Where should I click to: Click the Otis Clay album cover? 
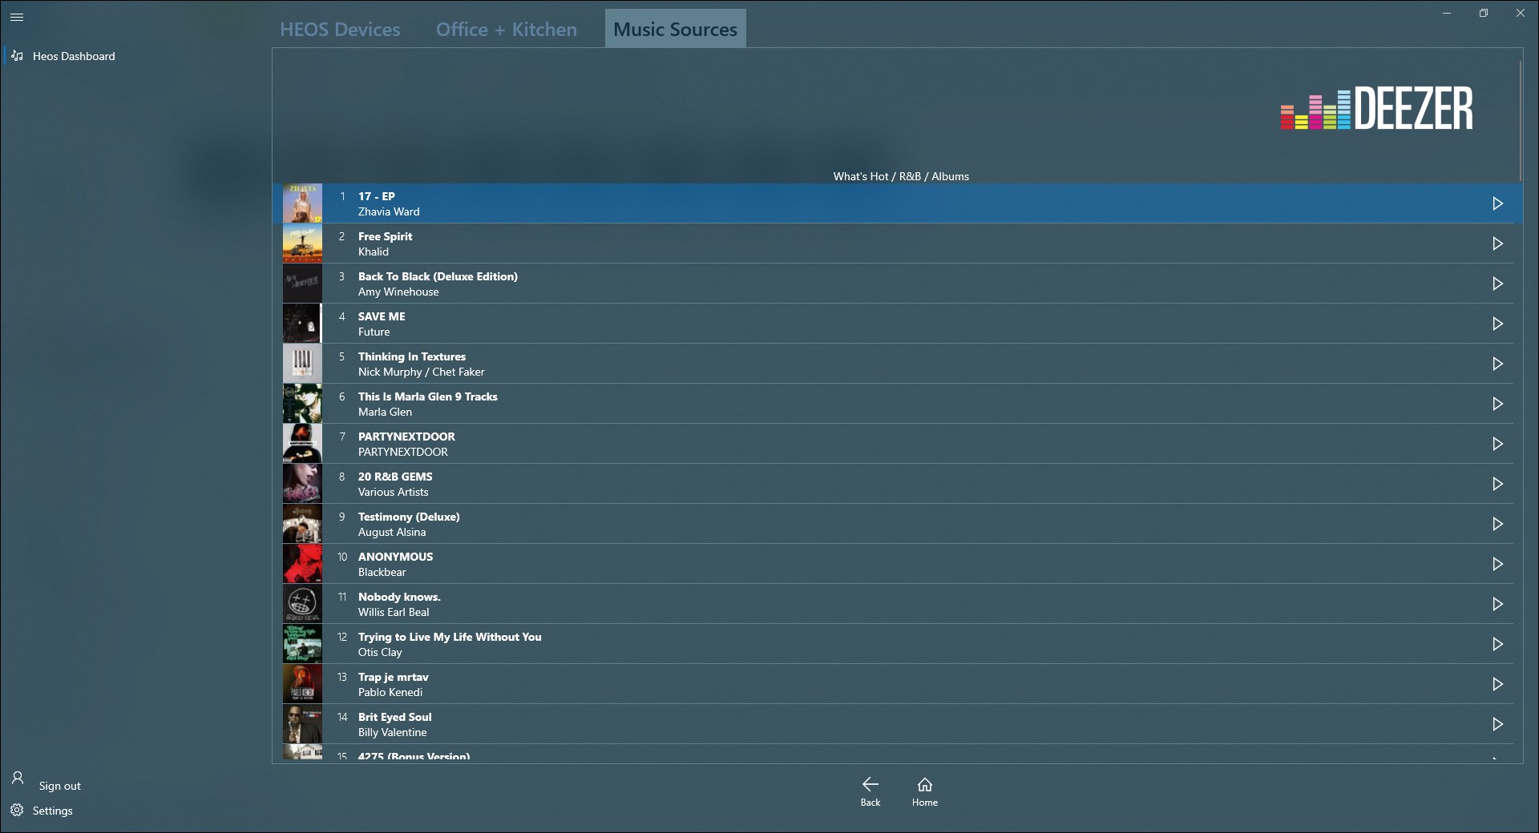tap(302, 644)
